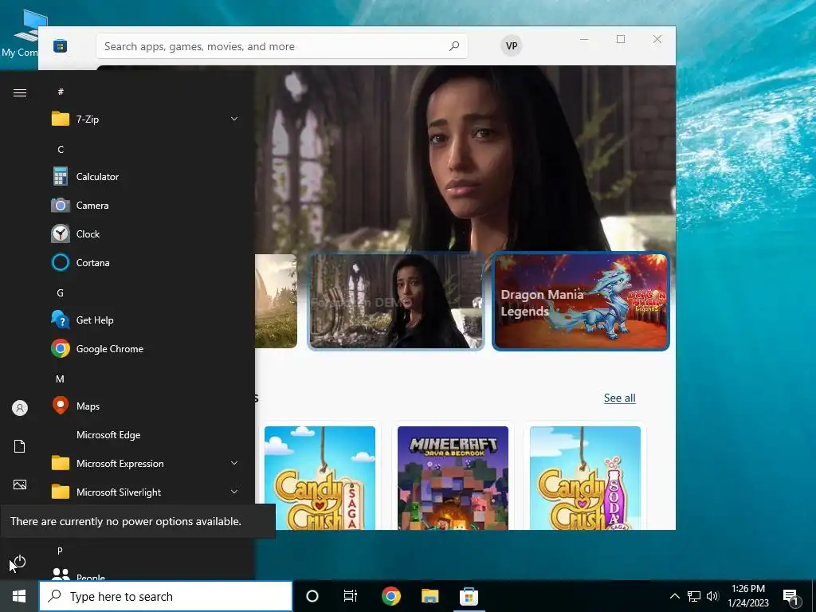The height and width of the screenshot is (612, 816).
Task: Open the Dragon Mania Legends banner
Action: [581, 301]
